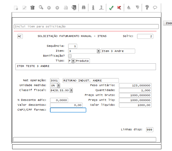Click the previous record arrow icon
The width and height of the screenshot is (172, 151).
(x=49, y=8)
